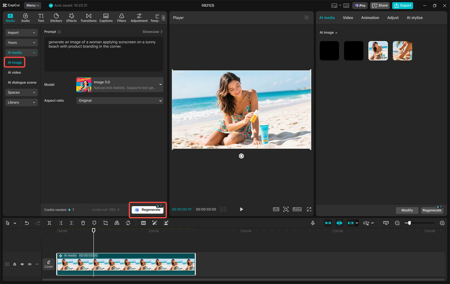Click the Split tool in the timeline toolbar
The image size is (450, 284).
(x=49, y=223)
